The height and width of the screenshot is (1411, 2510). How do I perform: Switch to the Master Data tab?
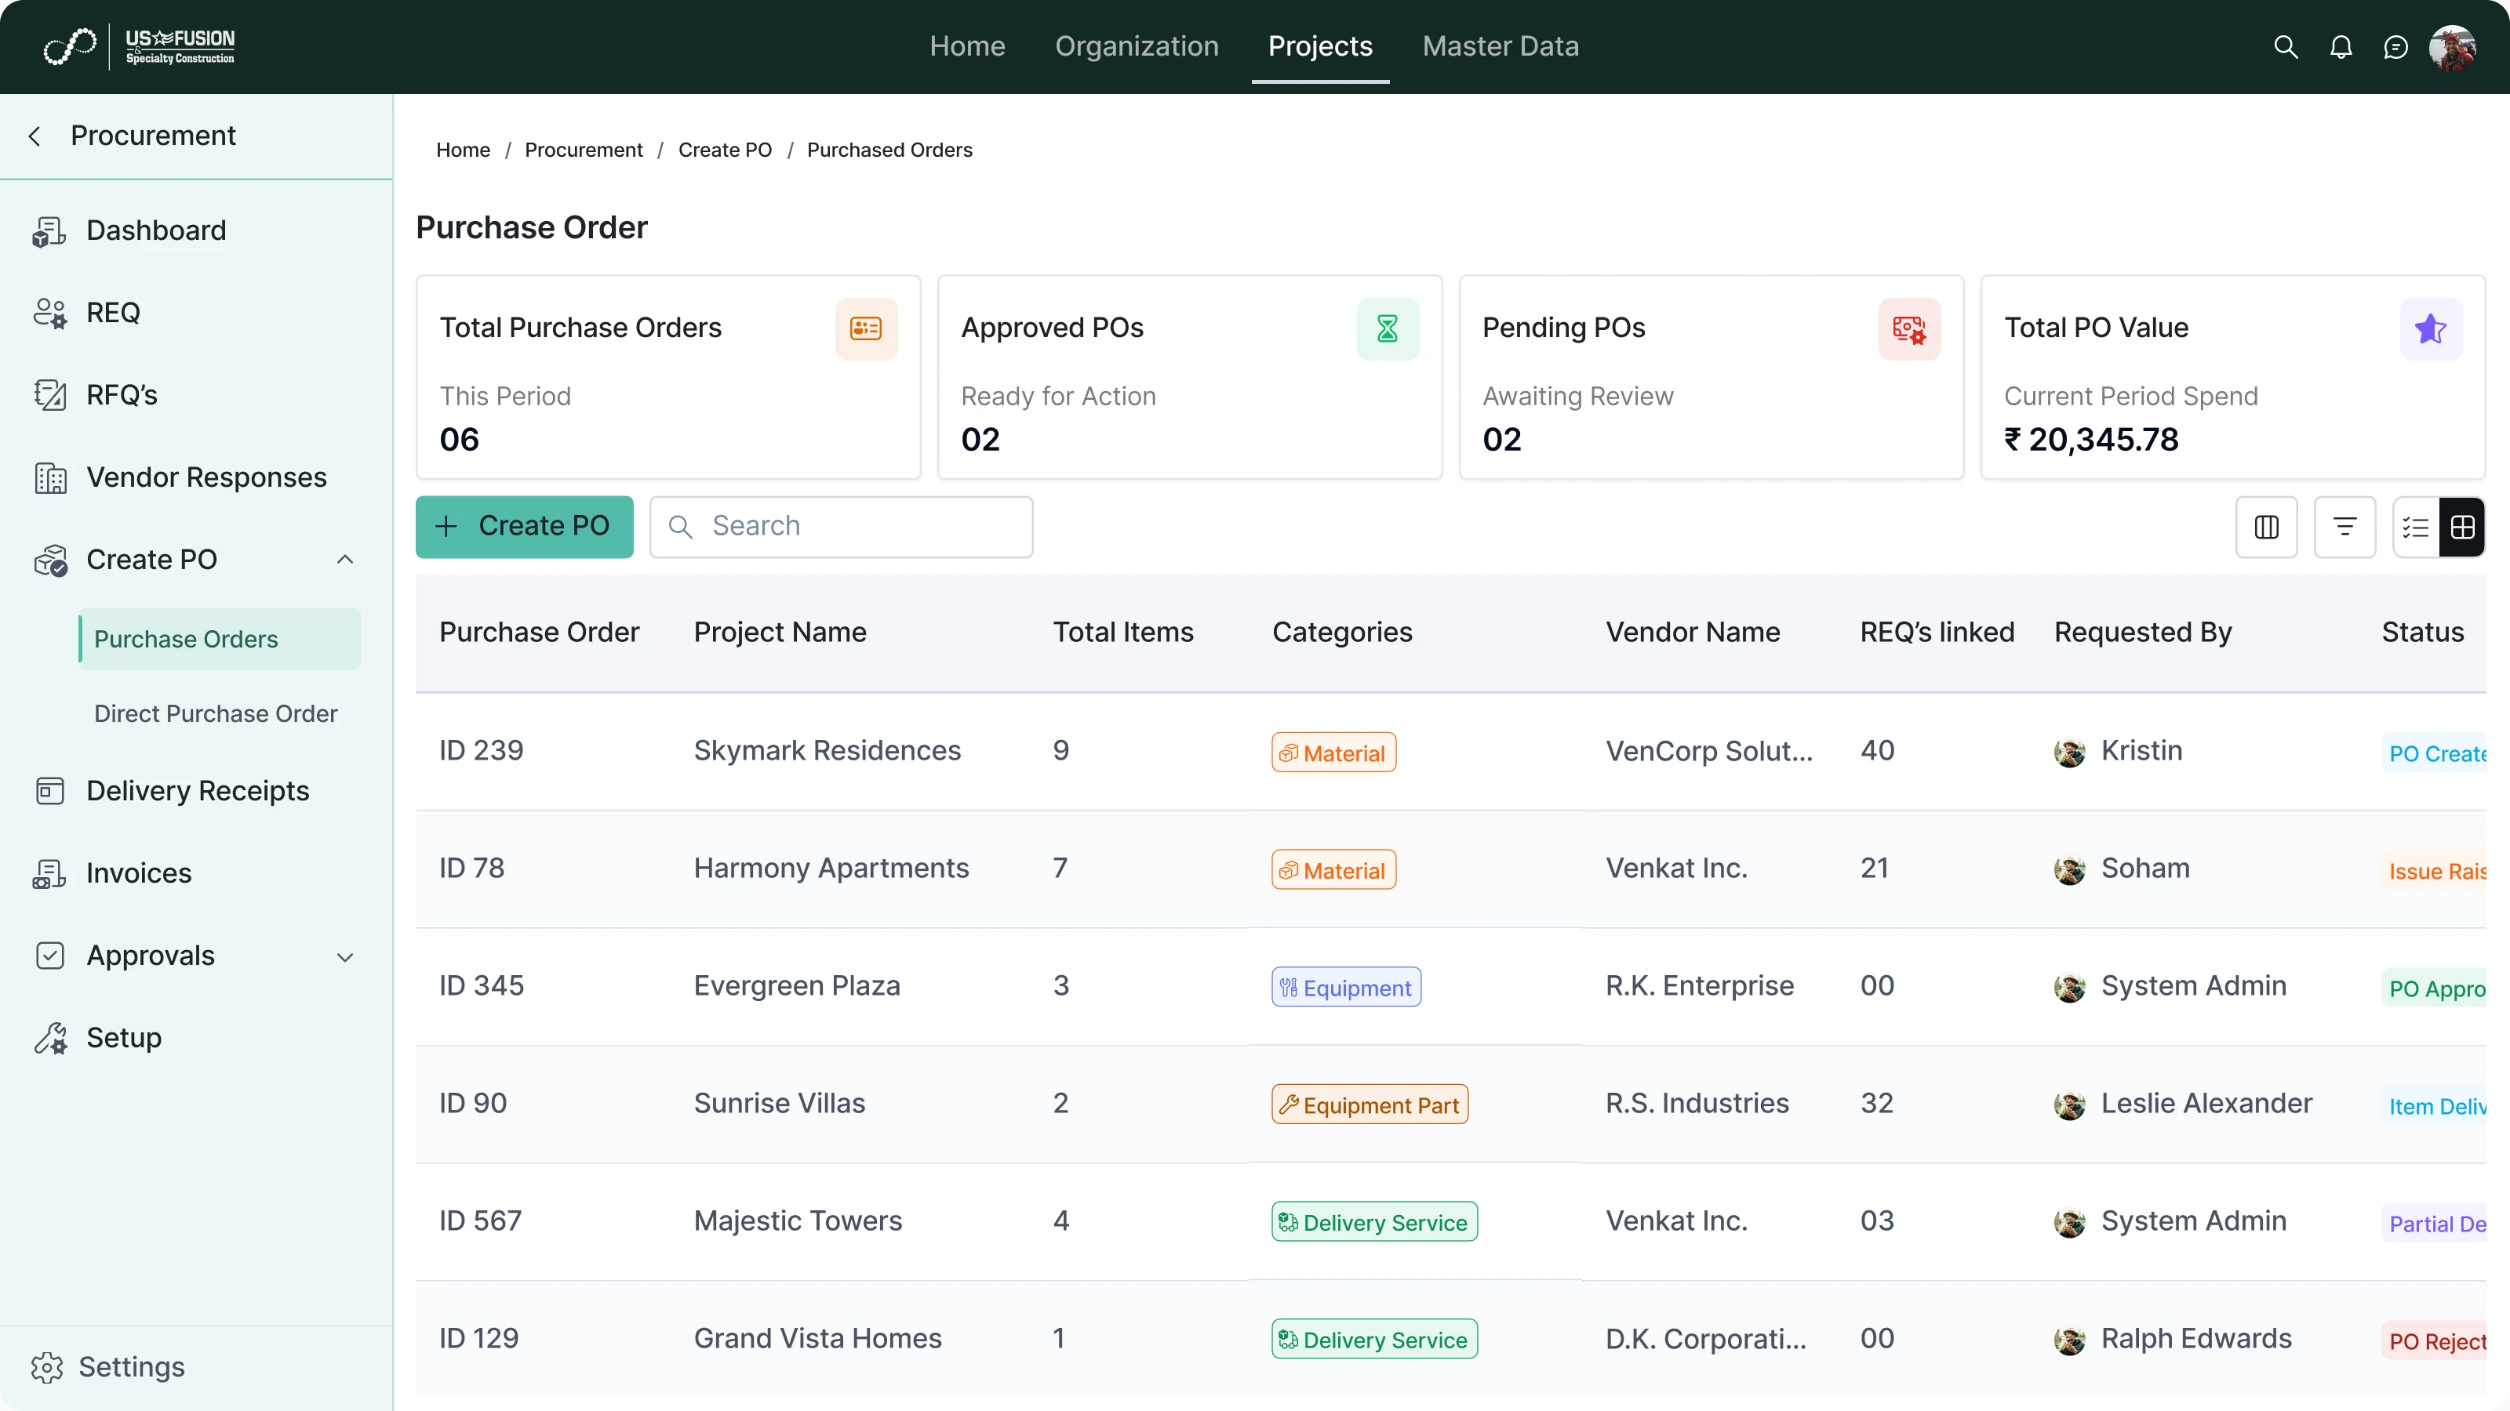pos(1500,47)
